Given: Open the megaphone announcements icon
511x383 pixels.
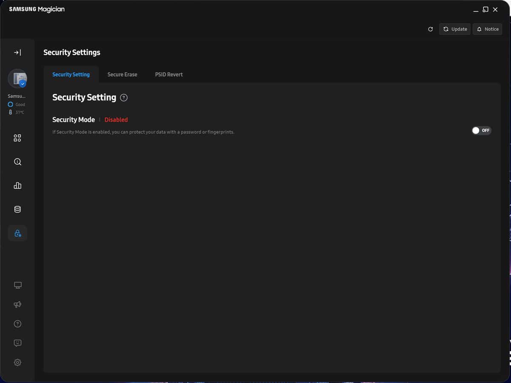Looking at the screenshot, I should (17, 305).
